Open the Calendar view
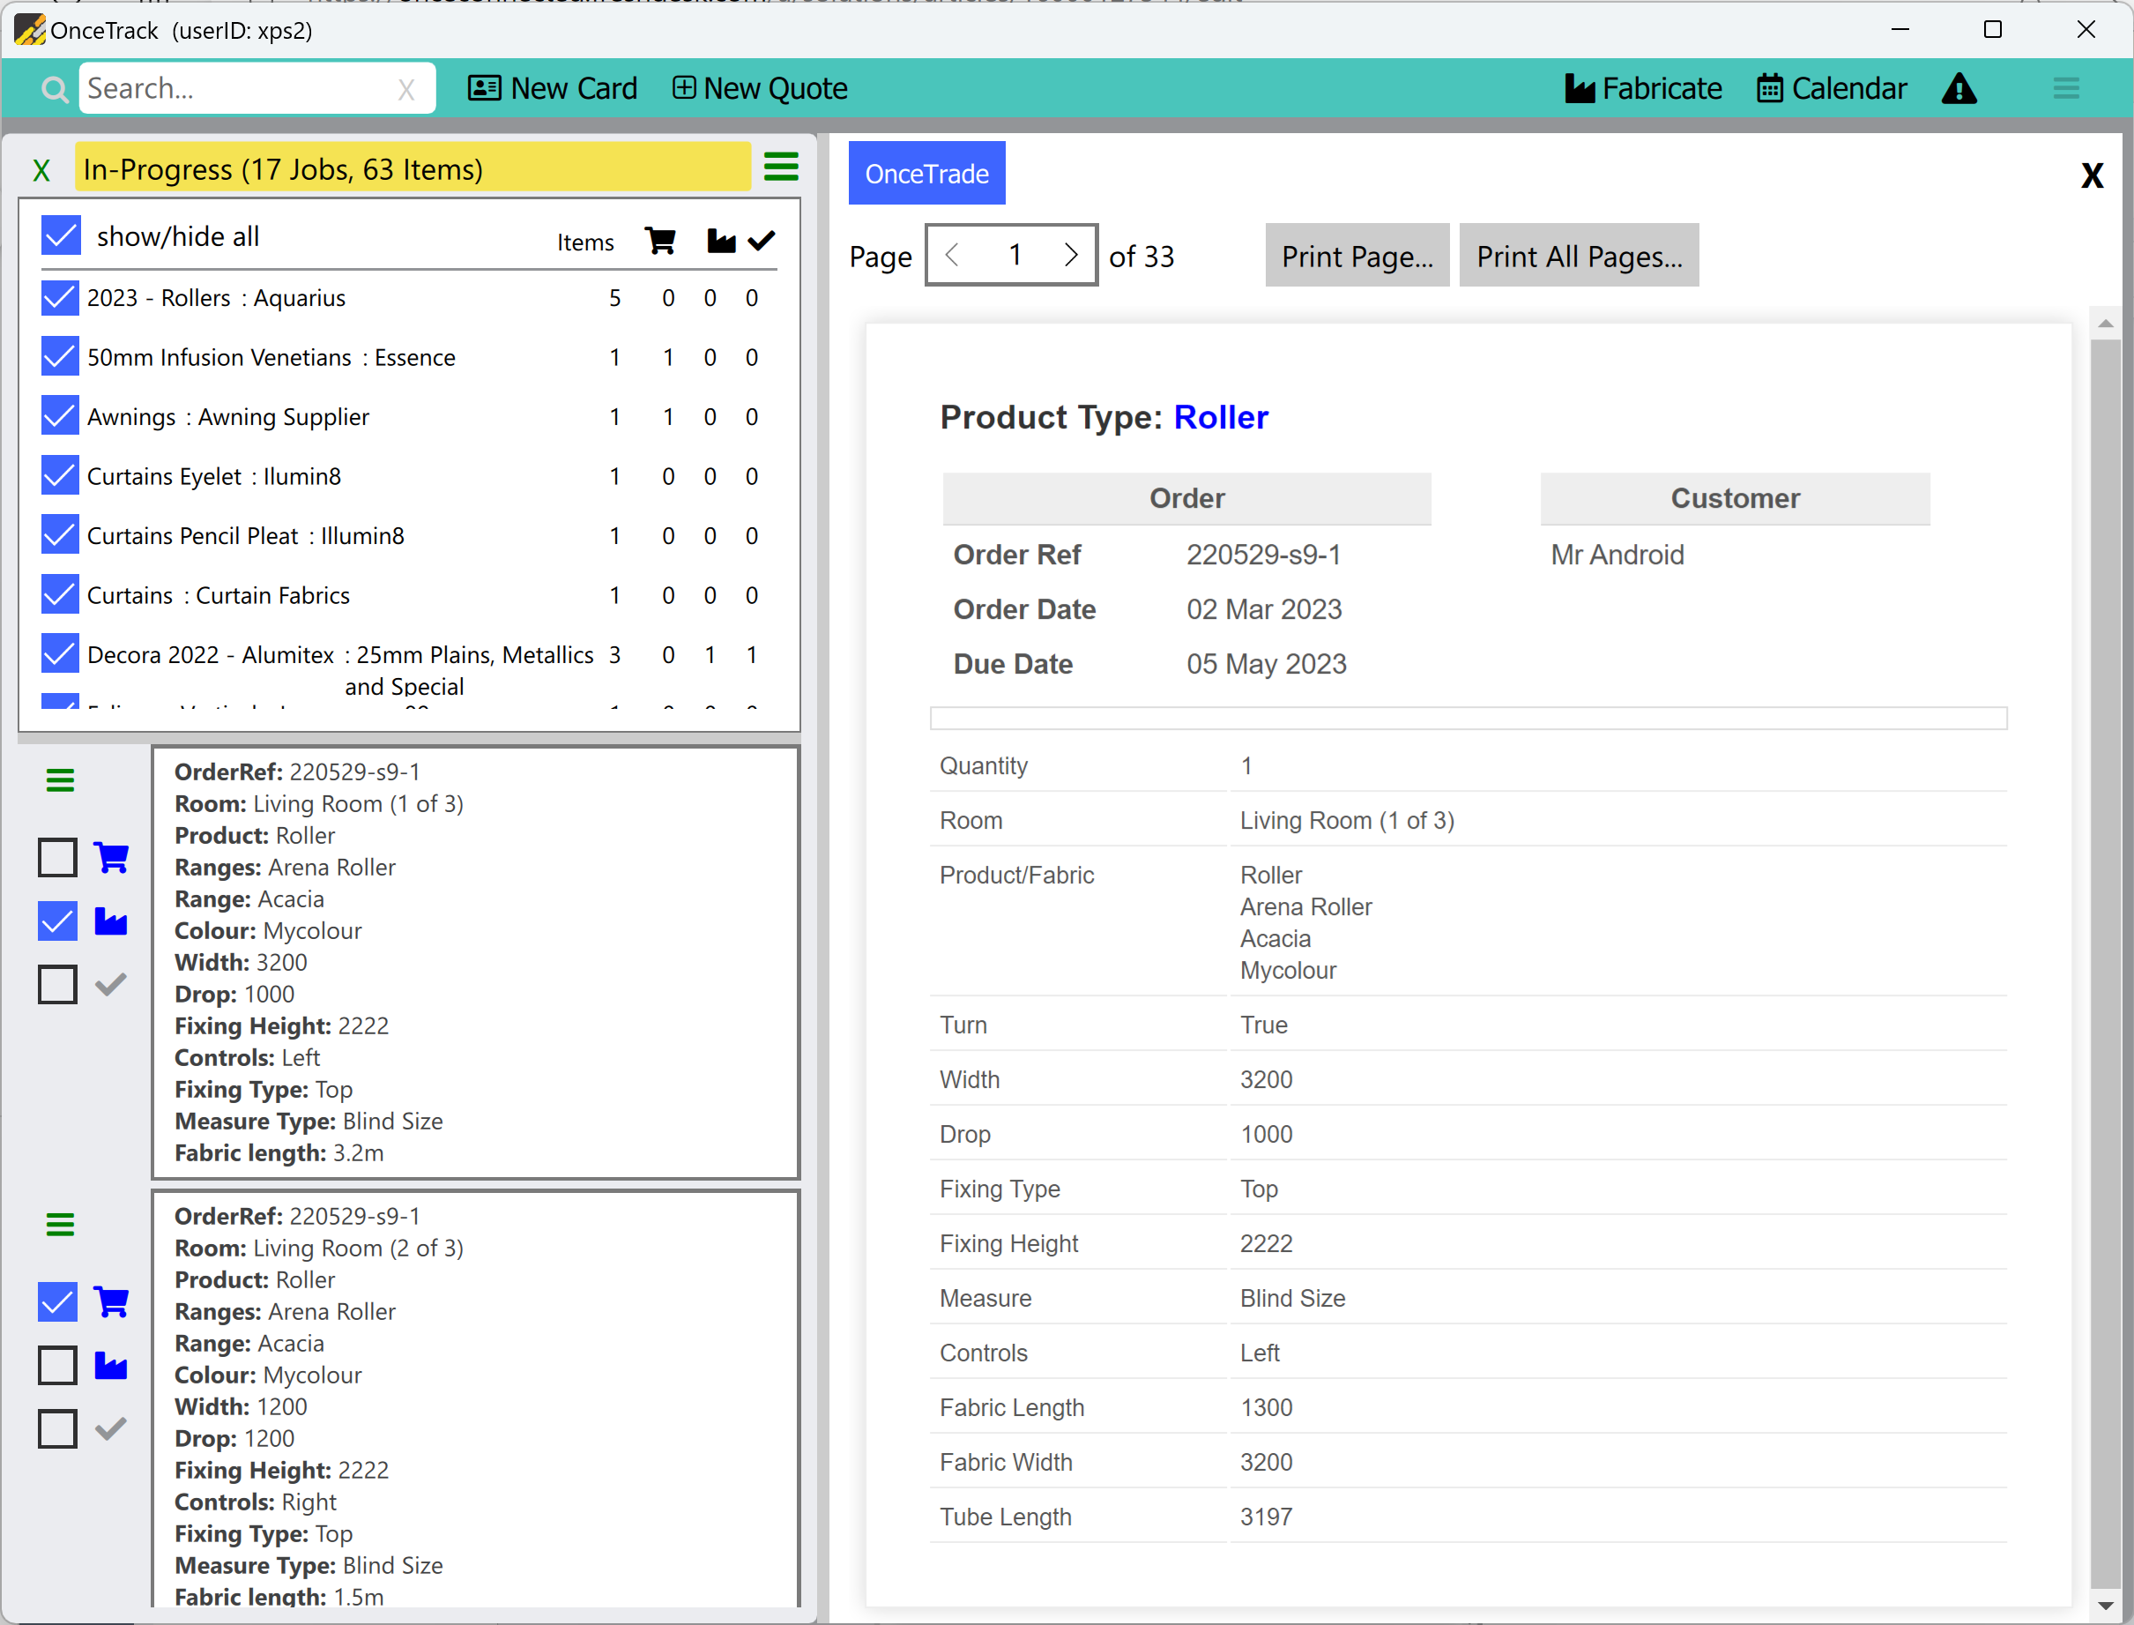The width and height of the screenshot is (2134, 1625). click(1832, 89)
